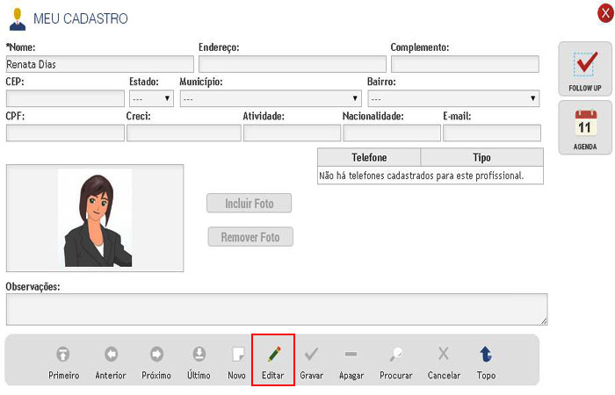615x395 pixels.
Task: Go to the Anterior record
Action: coord(111,355)
